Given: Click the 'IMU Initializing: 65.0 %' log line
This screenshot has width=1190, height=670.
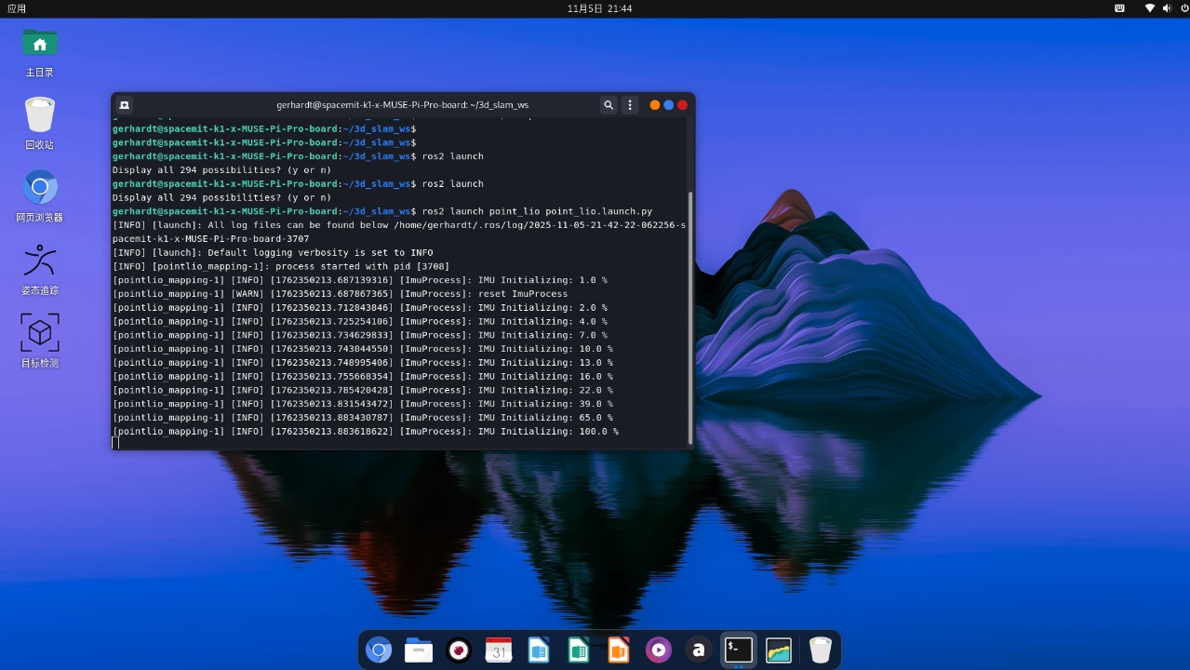Looking at the screenshot, I should [362, 418].
